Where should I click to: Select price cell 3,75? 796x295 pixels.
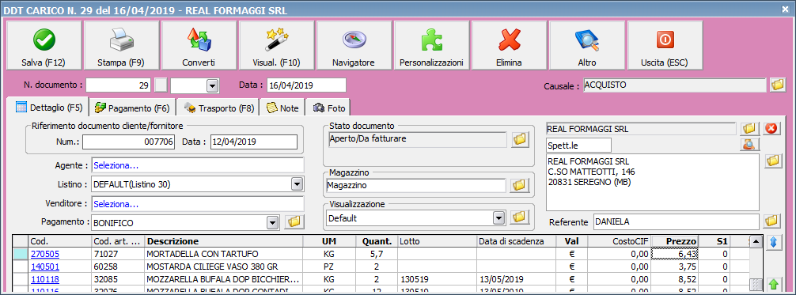(x=675, y=266)
